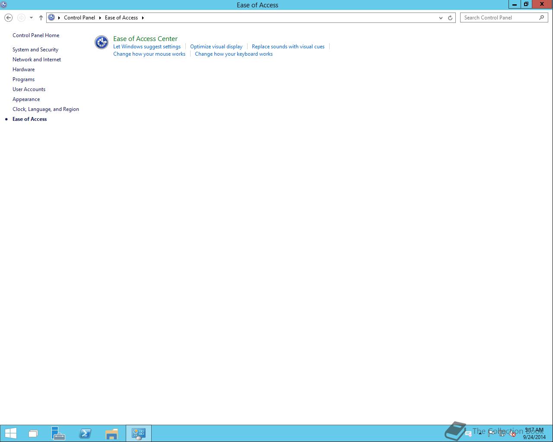Click the Control Panel icon in address bar
Viewport: 553px width, 442px height.
tap(51, 18)
